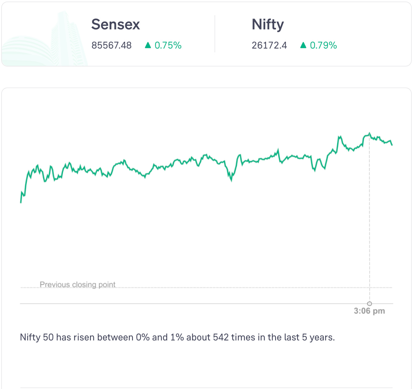Click the dashed previous closing horizontal line
The width and height of the screenshot is (413, 389).
pyautogui.click(x=216, y=288)
